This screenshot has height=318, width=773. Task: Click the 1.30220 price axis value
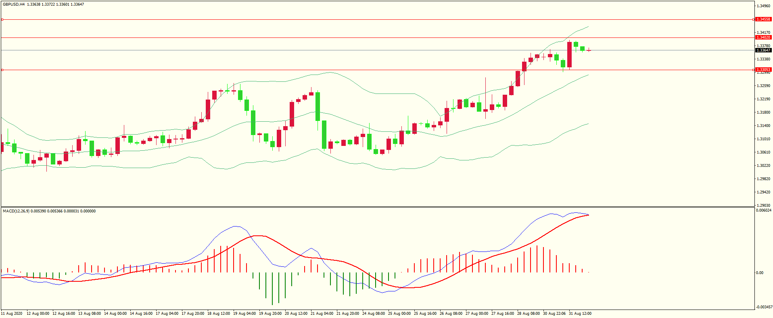pos(764,166)
